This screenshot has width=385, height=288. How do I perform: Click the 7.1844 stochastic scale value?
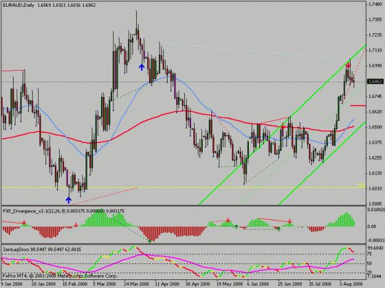376,276
